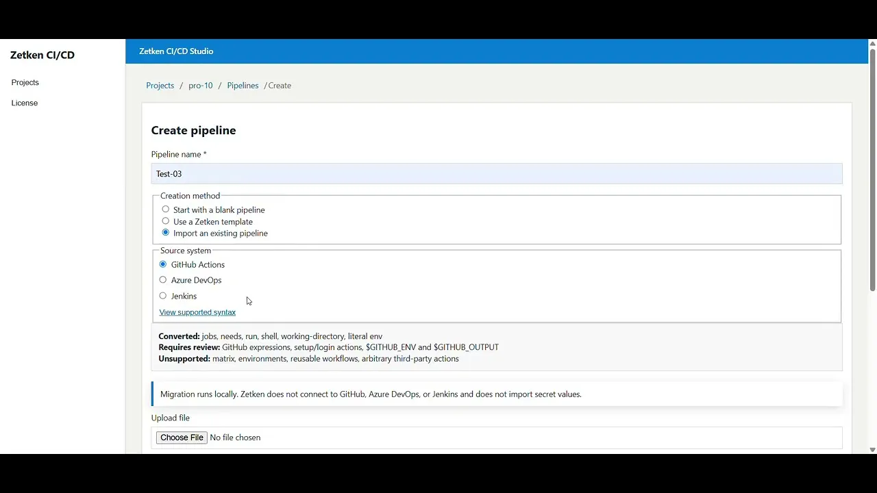The width and height of the screenshot is (877, 493).
Task: Click the 'Migration runs locally' notice text
Action: pos(371,394)
